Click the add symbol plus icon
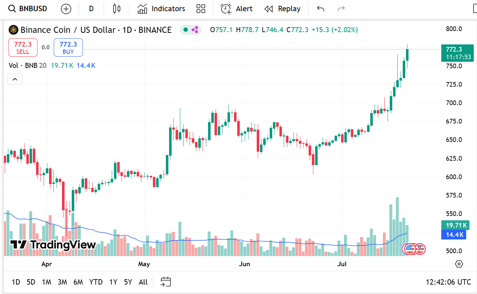477x294 pixels. [66, 9]
